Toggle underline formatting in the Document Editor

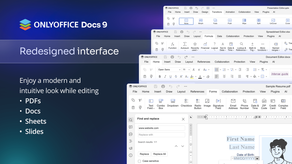[x=170, y=77]
